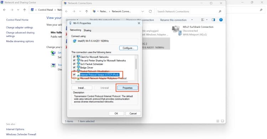
Task: Open Network Connections help icon
Action: coord(221,20)
